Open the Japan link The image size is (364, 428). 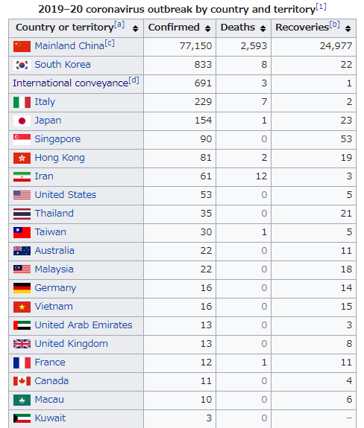coord(48,121)
